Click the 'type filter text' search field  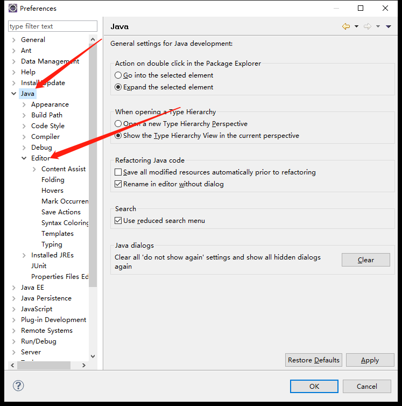click(53, 26)
